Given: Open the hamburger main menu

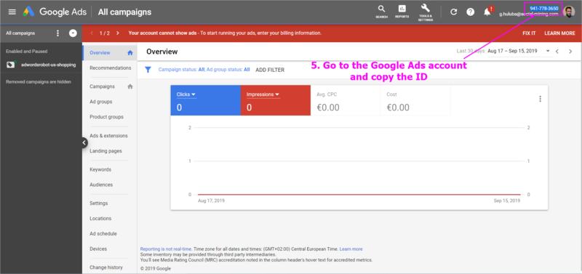Looking at the screenshot, I should tap(12, 12).
